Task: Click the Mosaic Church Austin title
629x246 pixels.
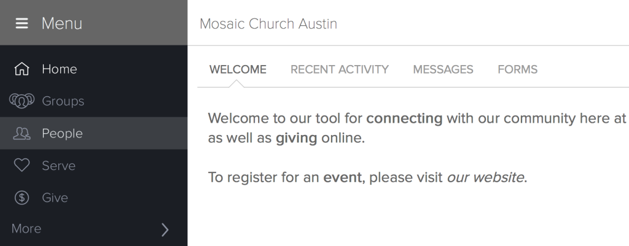Action: point(268,24)
